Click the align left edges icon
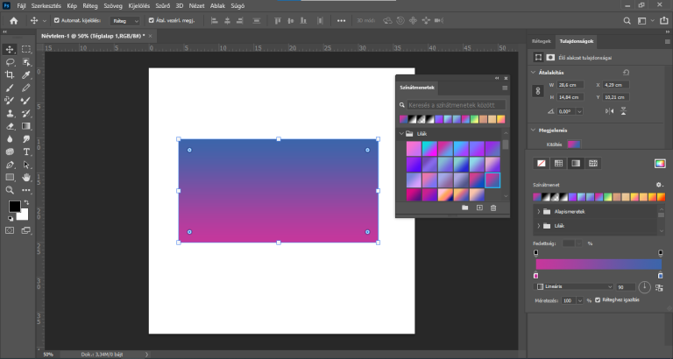The height and width of the screenshot is (359, 673). point(214,21)
